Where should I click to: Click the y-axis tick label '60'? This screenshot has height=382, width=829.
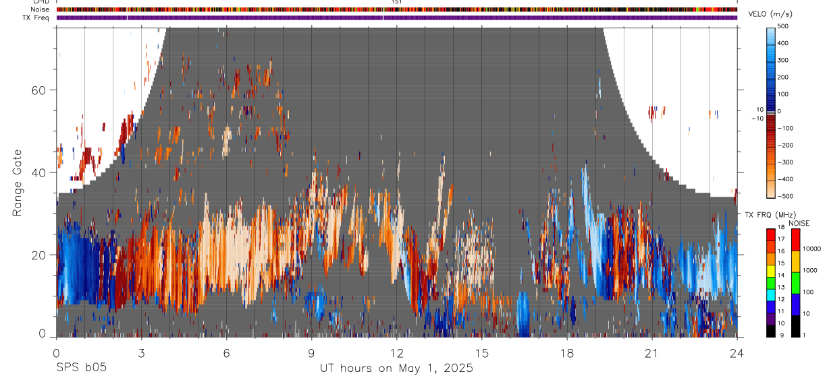click(39, 90)
